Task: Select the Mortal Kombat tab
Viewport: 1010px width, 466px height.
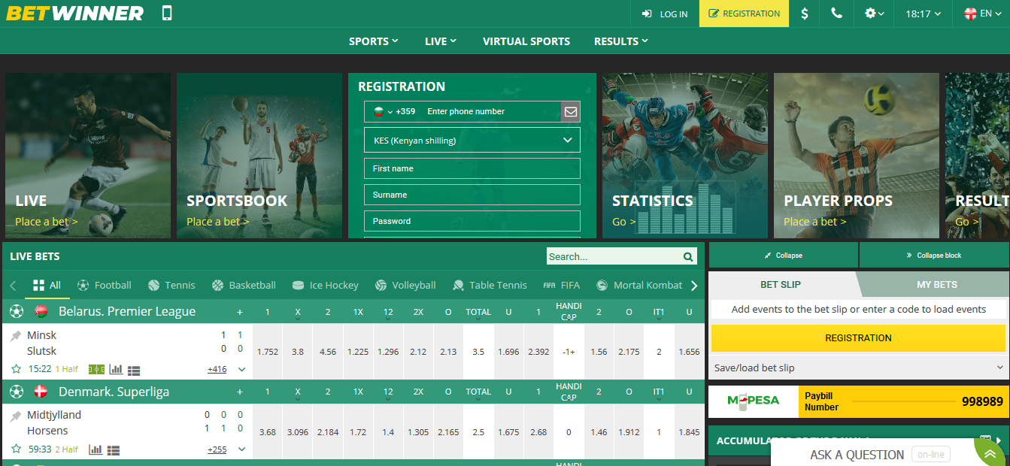Action: tap(639, 285)
